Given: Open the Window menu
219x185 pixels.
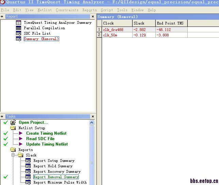Looking at the screenshot, I should coord(137,10).
